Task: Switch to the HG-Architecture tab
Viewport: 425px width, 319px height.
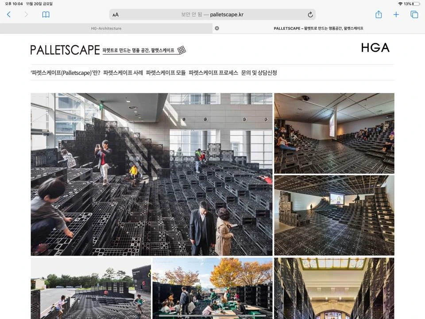Action: click(x=106, y=28)
